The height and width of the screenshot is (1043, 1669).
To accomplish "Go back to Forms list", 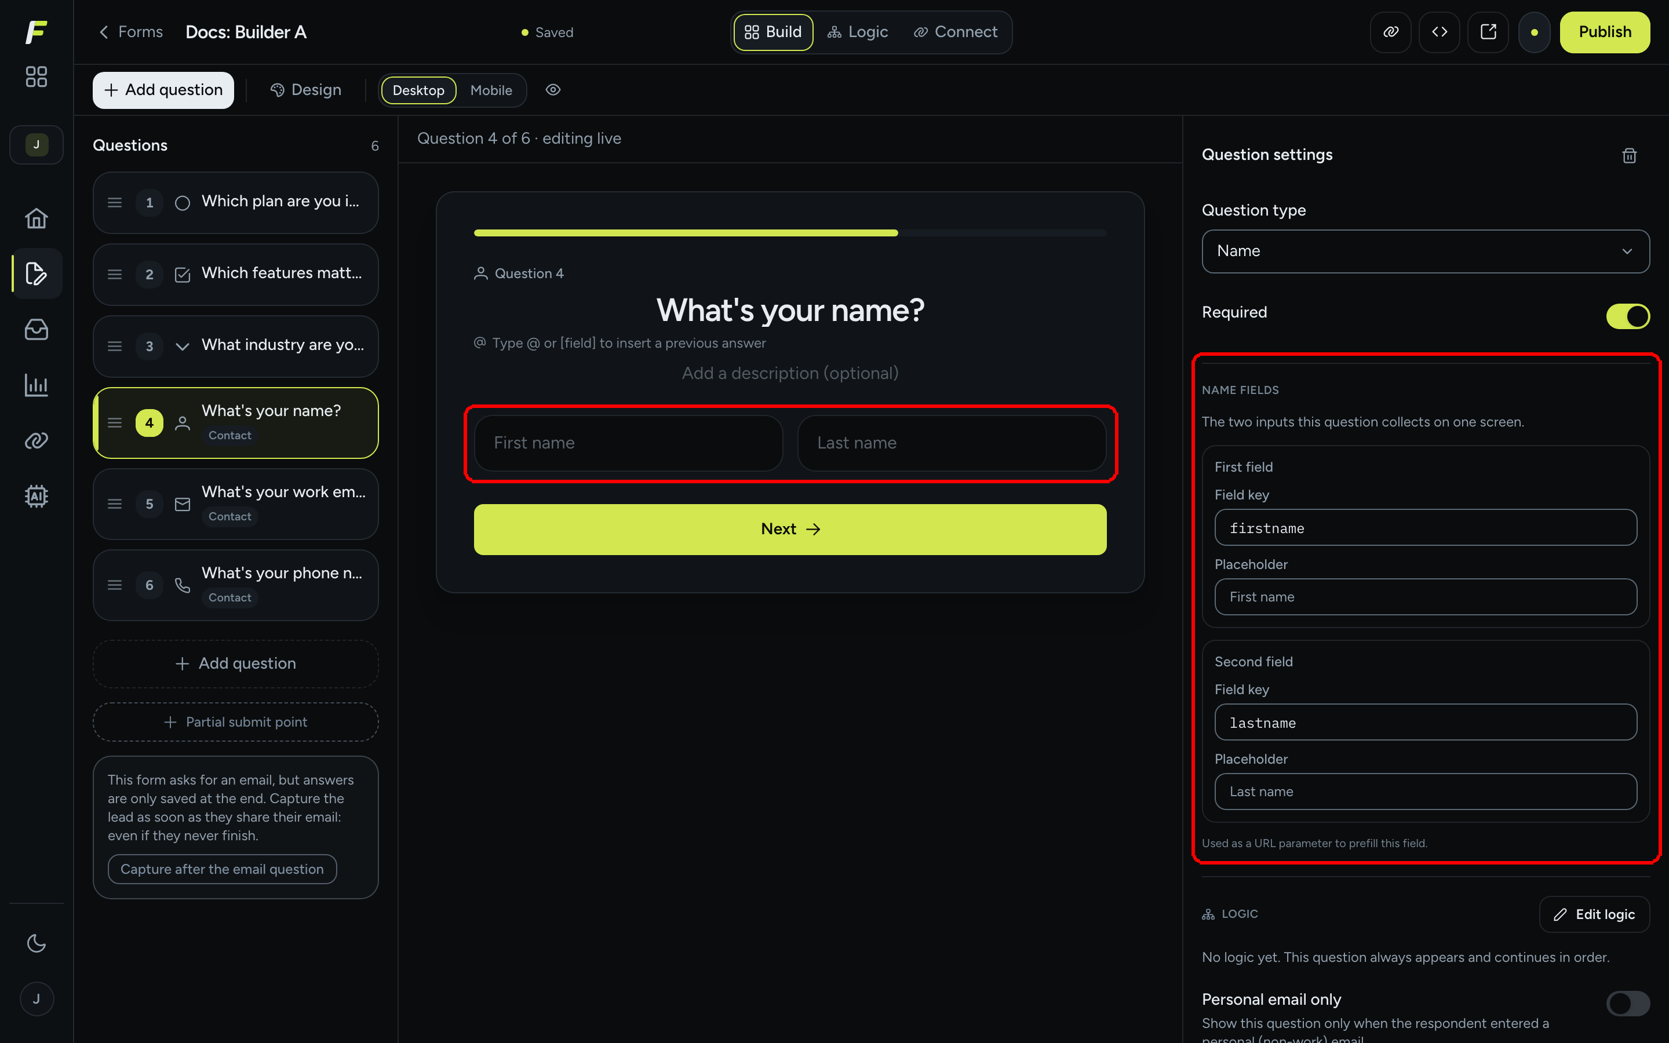I will pyautogui.click(x=131, y=32).
